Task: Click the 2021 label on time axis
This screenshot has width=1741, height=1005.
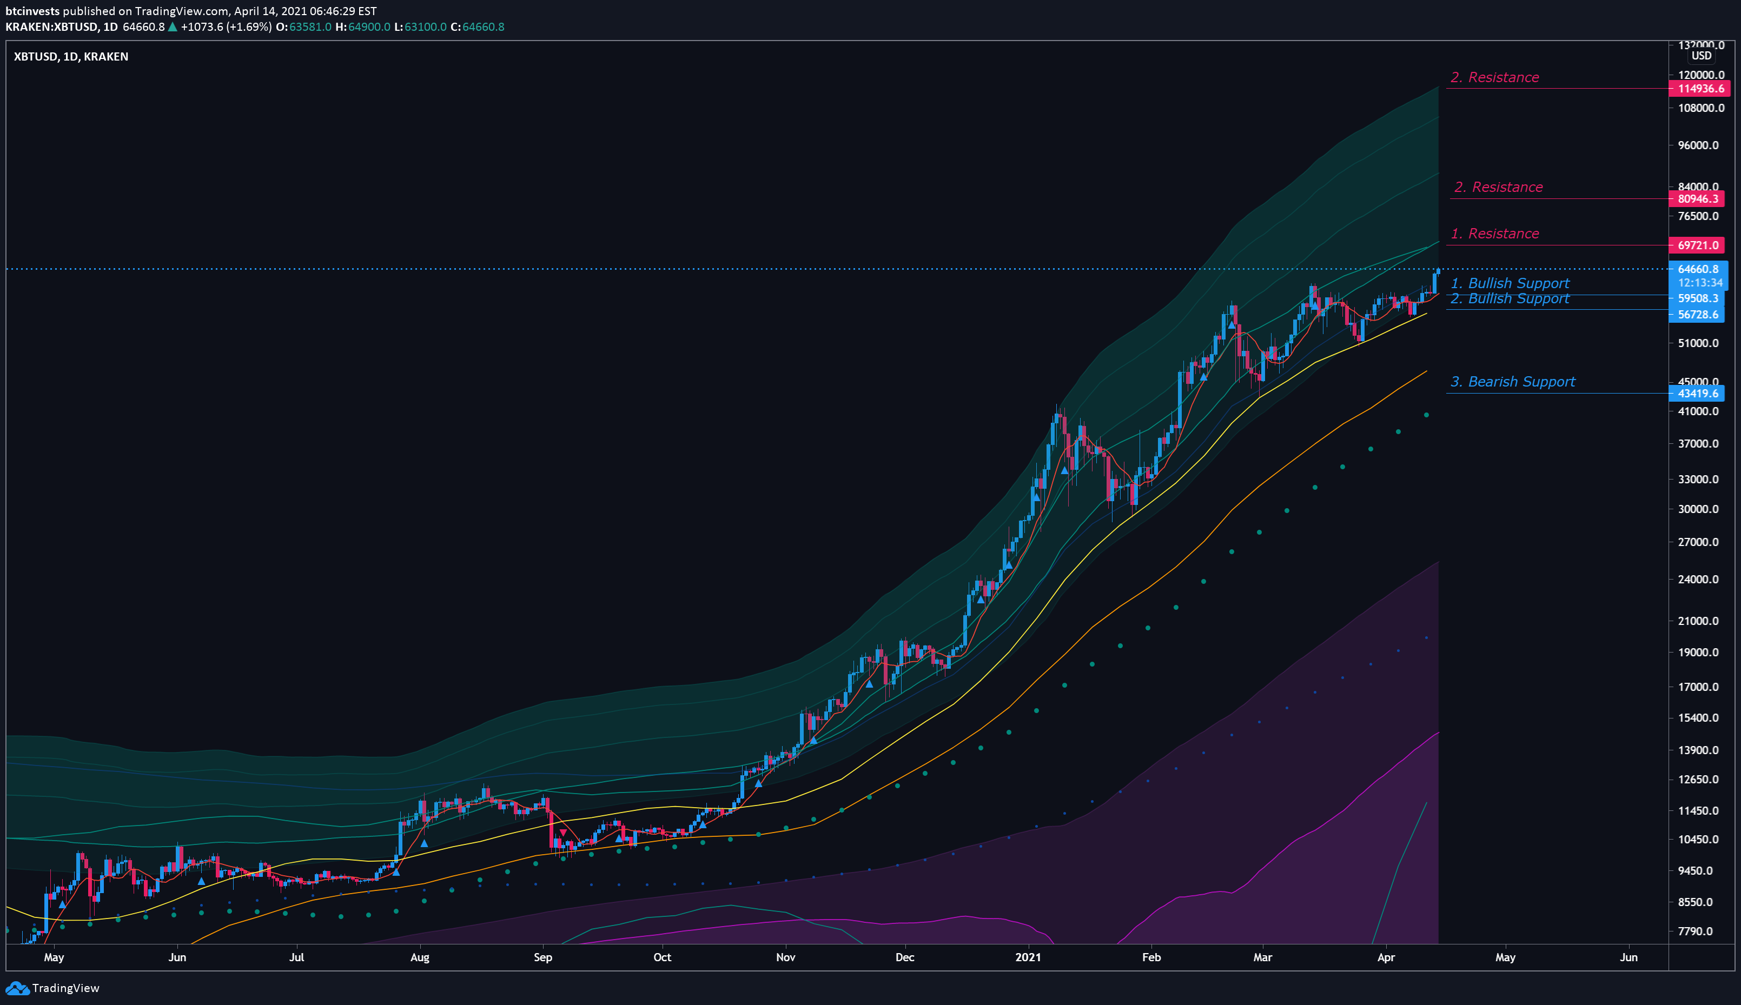Action: click(1028, 957)
